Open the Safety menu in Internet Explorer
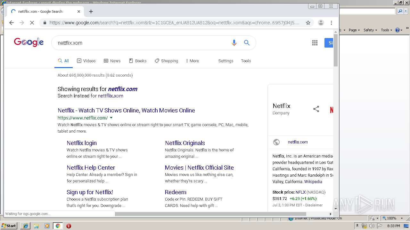Viewport: 410px width, 230px height. pos(370,30)
